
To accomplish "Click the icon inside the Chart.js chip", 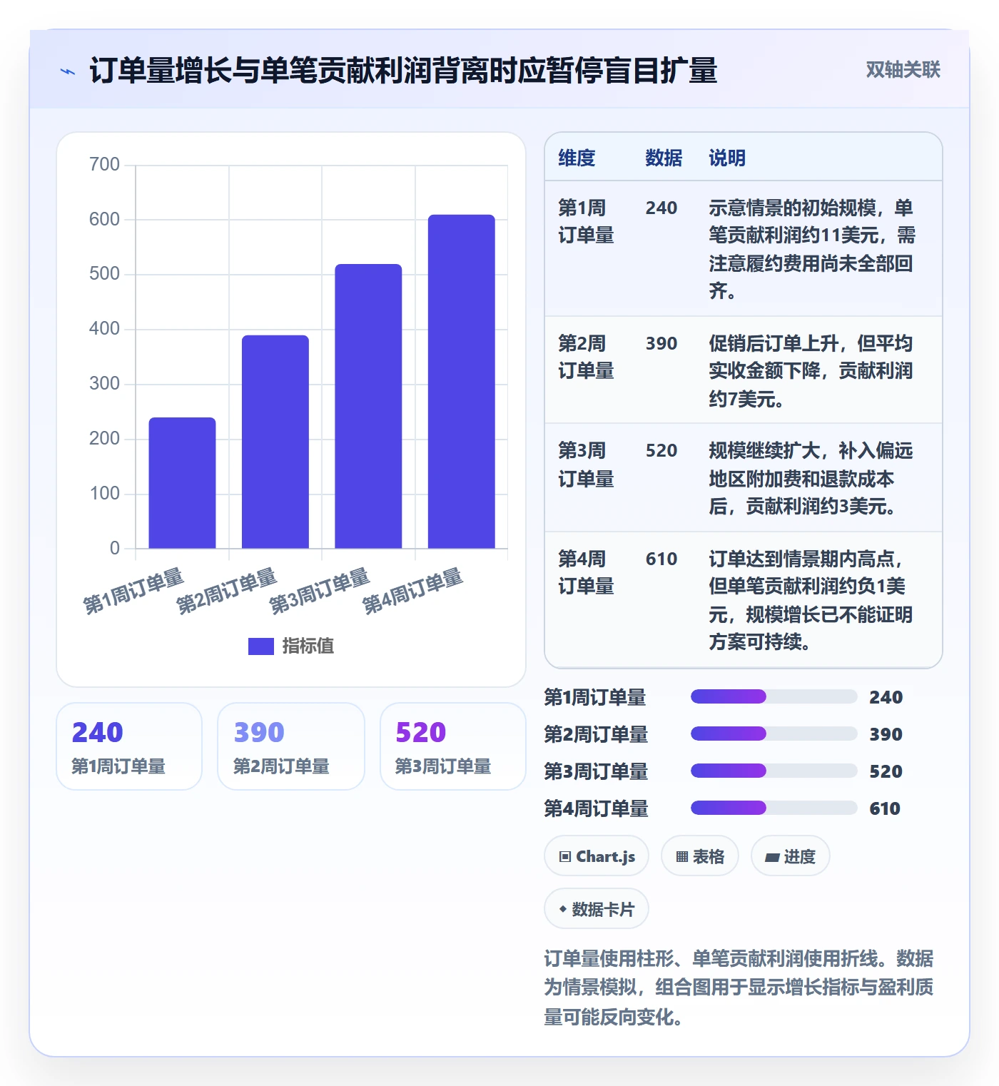I will click(565, 857).
